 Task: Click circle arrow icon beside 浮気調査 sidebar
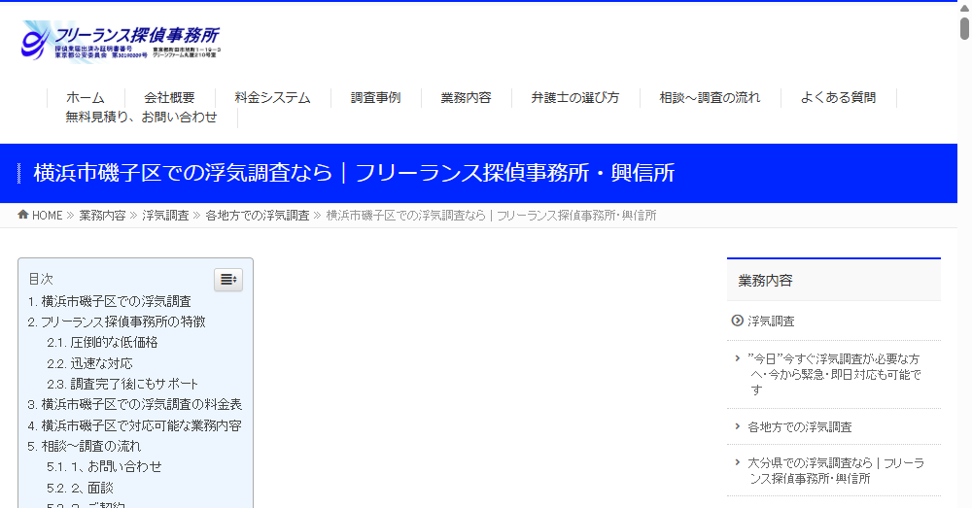pos(737,321)
